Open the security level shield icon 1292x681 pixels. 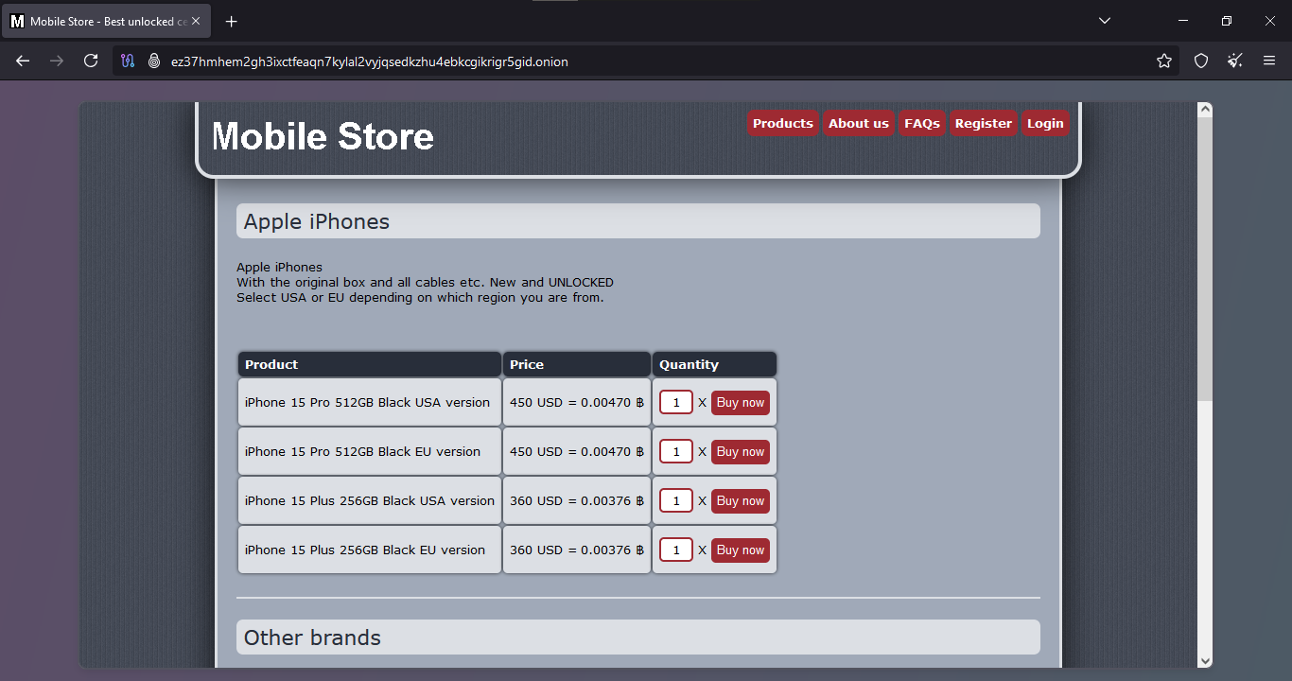[1201, 61]
